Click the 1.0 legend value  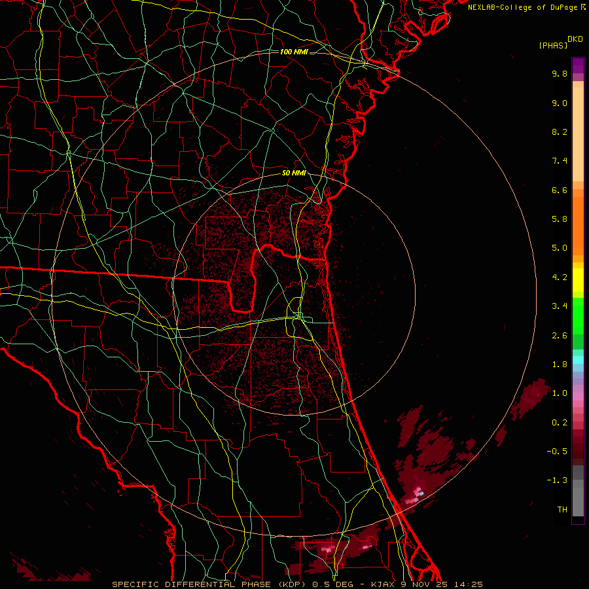pos(560,393)
